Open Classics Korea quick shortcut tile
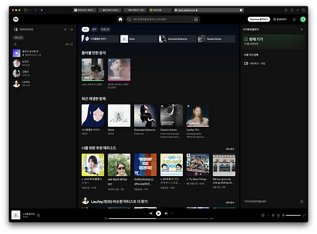Screen dimensions: 317x234 click(x=216, y=39)
